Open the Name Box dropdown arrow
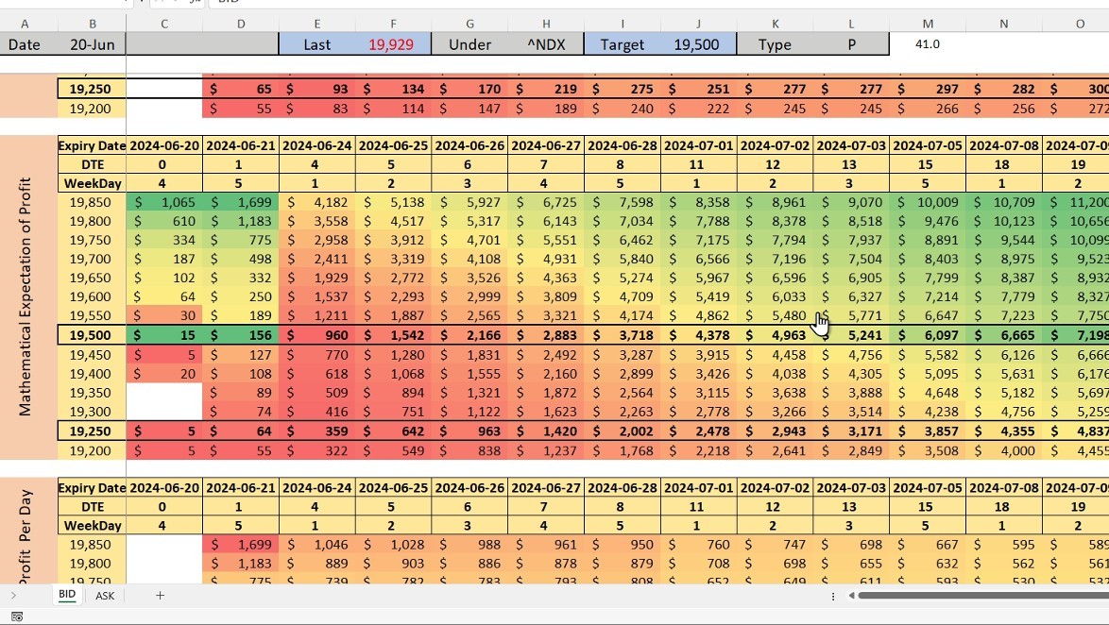 [126, 4]
